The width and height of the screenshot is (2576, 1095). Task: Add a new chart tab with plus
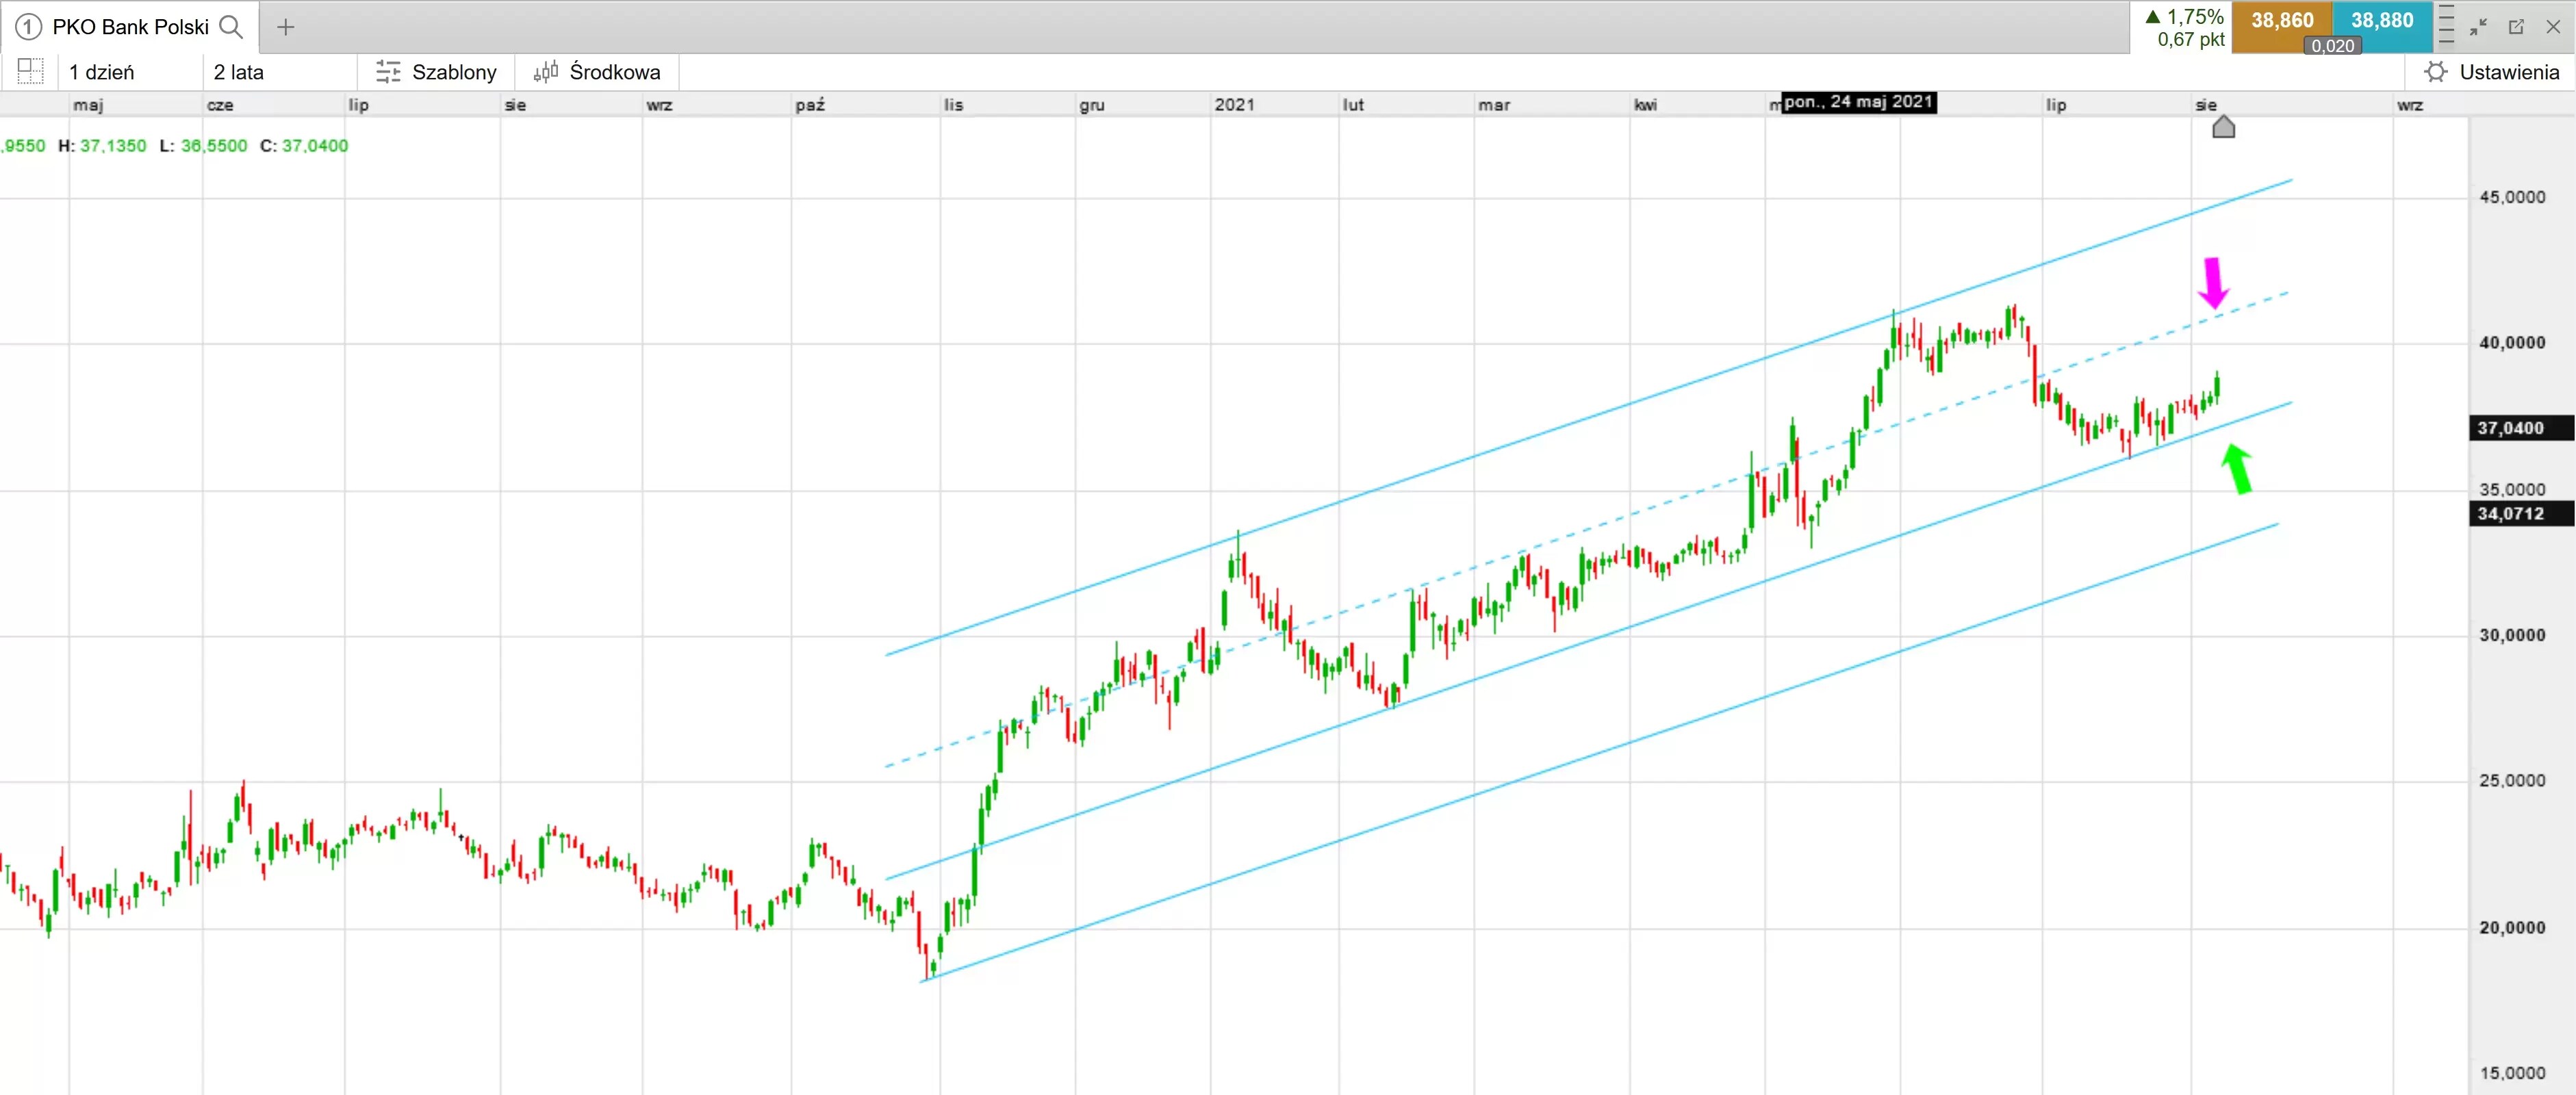[x=285, y=27]
